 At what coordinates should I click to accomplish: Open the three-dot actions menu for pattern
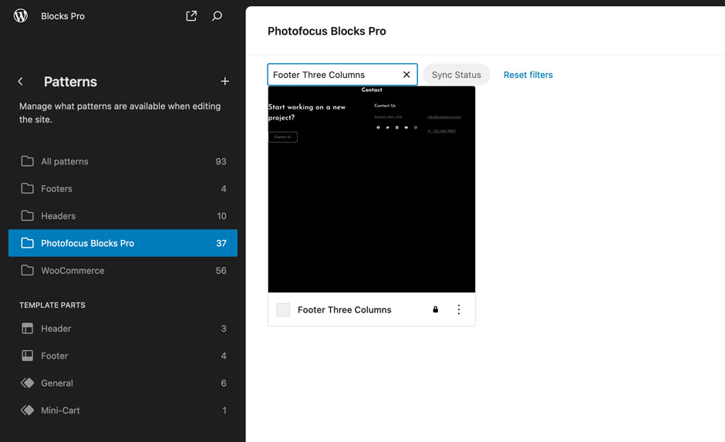point(459,310)
